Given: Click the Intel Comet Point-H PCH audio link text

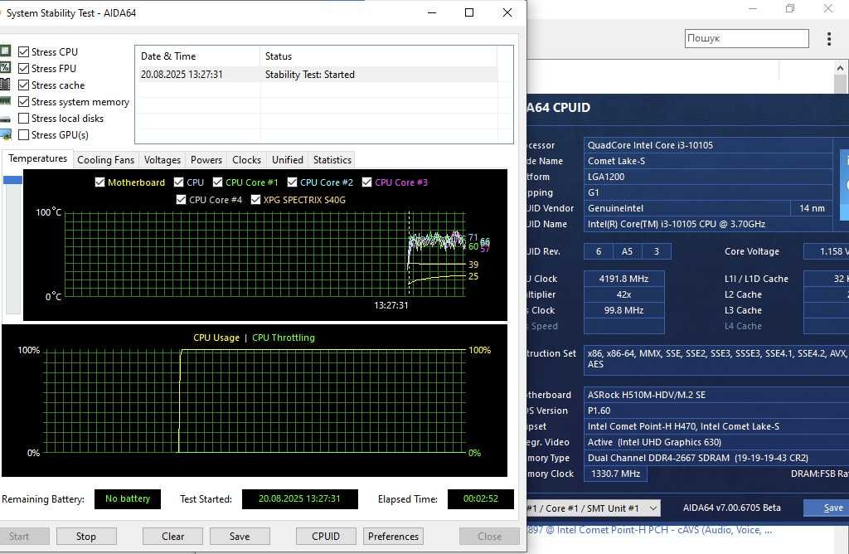Looking at the screenshot, I should 649,530.
